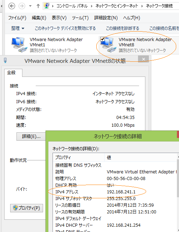This screenshot has width=179, height=232.
Task: Select the VMware Network Adapter VMnet8 icon
Action: pyautogui.click(x=108, y=45)
